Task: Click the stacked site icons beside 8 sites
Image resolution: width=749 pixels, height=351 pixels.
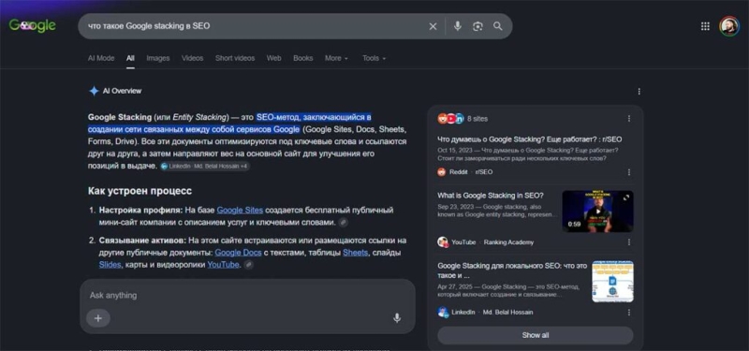Action: [x=450, y=119]
